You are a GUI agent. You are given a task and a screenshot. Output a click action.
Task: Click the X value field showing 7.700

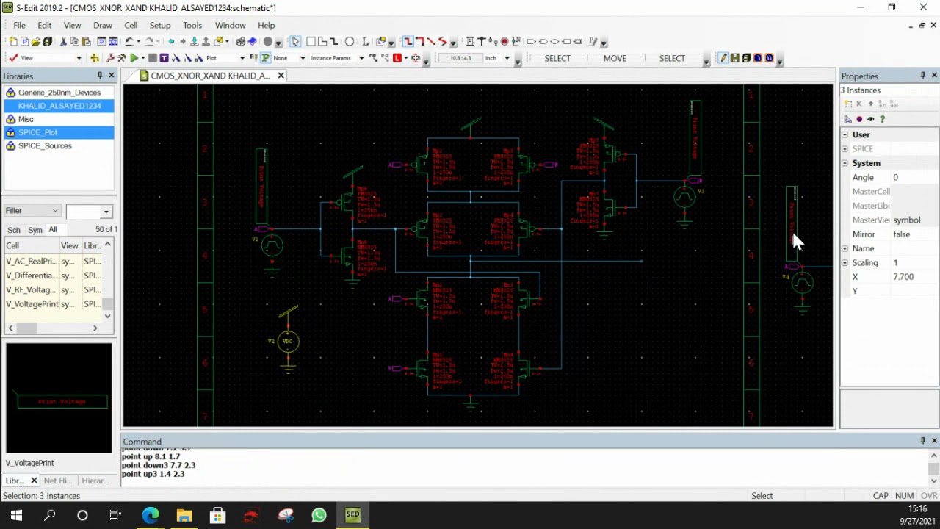click(x=913, y=277)
